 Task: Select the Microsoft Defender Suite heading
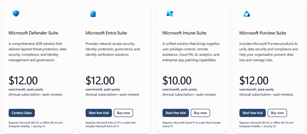[x=33, y=33]
